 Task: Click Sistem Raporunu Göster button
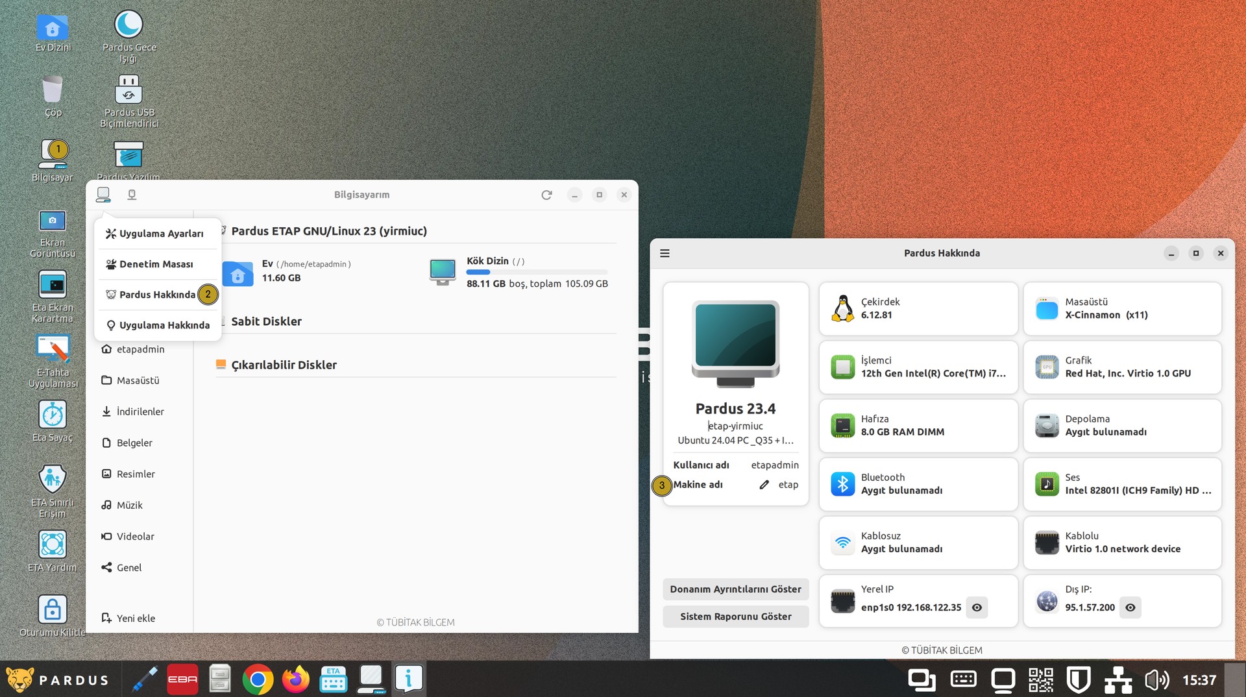pyautogui.click(x=735, y=617)
